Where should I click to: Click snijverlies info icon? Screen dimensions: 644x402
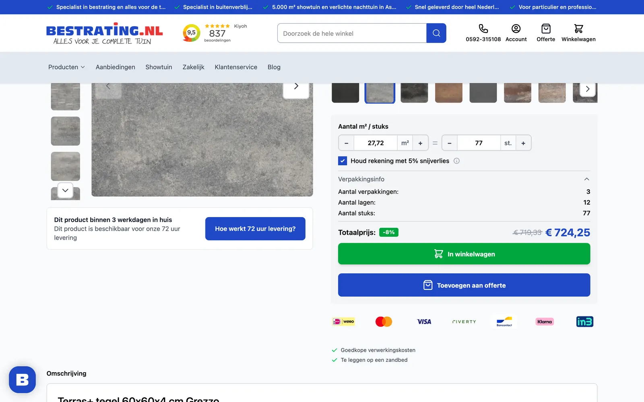[x=456, y=161]
